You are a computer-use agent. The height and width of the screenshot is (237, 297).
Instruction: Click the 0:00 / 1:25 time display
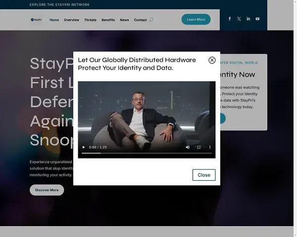98,147
